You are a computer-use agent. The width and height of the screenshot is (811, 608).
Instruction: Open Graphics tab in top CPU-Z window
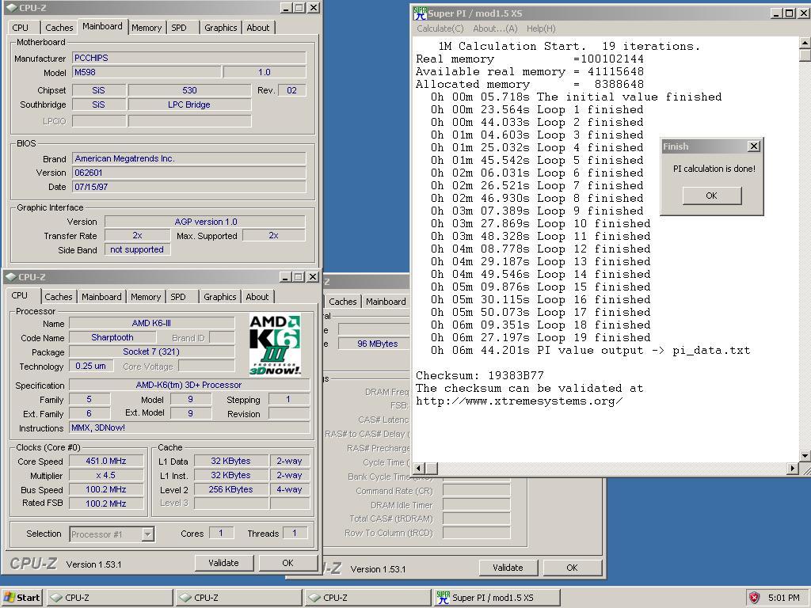coord(220,28)
